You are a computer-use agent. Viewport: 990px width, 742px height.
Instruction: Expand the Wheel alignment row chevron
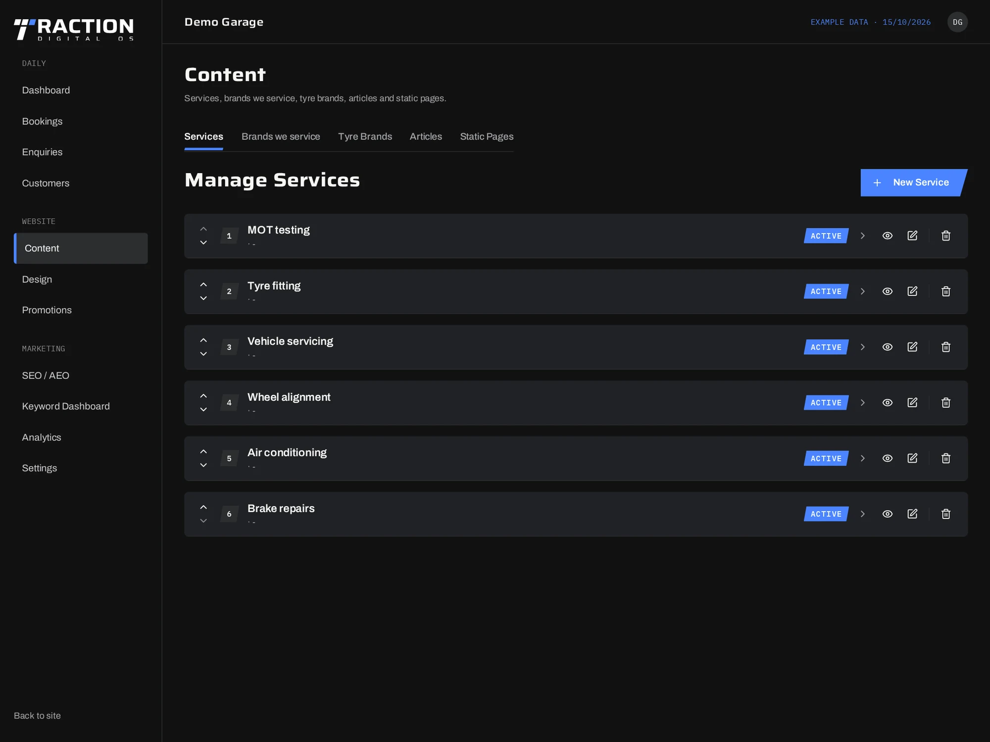pos(863,403)
